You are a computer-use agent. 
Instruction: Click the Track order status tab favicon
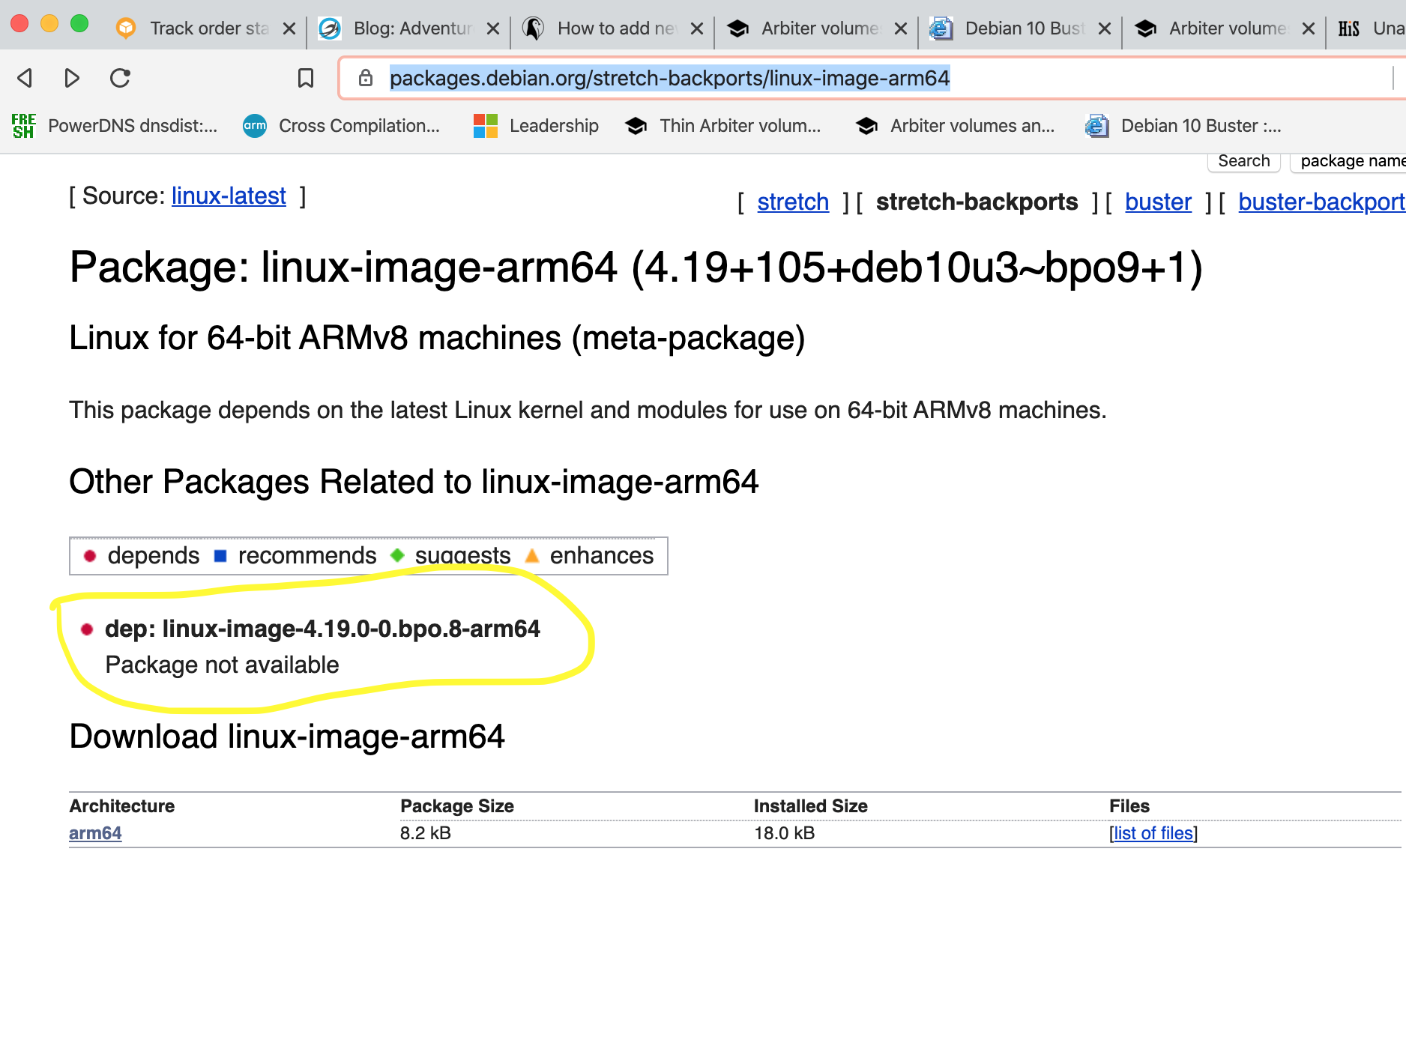click(x=126, y=28)
